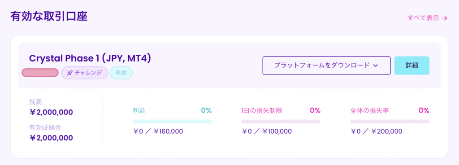Open the プラットフォームをダウンロード dropdown
This screenshot has width=459, height=165.
[x=326, y=66]
